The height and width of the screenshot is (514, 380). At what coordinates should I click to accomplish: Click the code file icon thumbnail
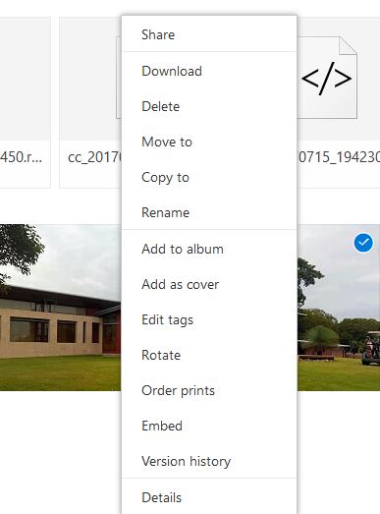[327, 78]
